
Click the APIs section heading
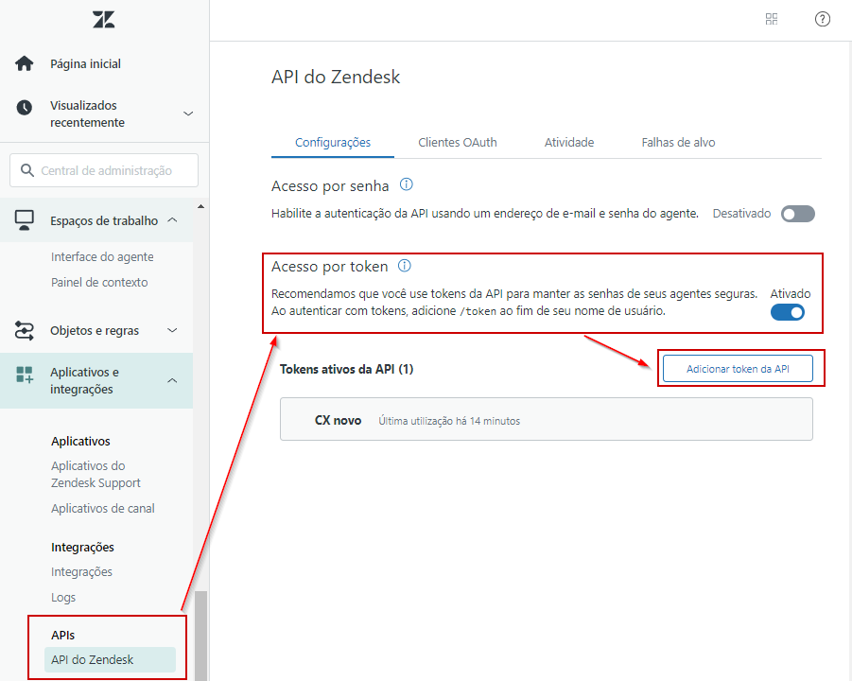tap(63, 635)
